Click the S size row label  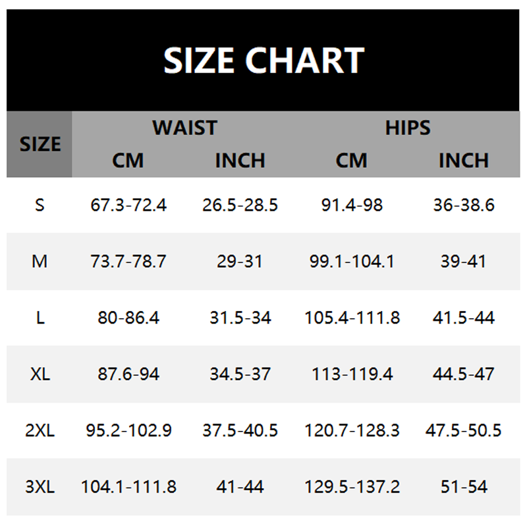(40, 205)
